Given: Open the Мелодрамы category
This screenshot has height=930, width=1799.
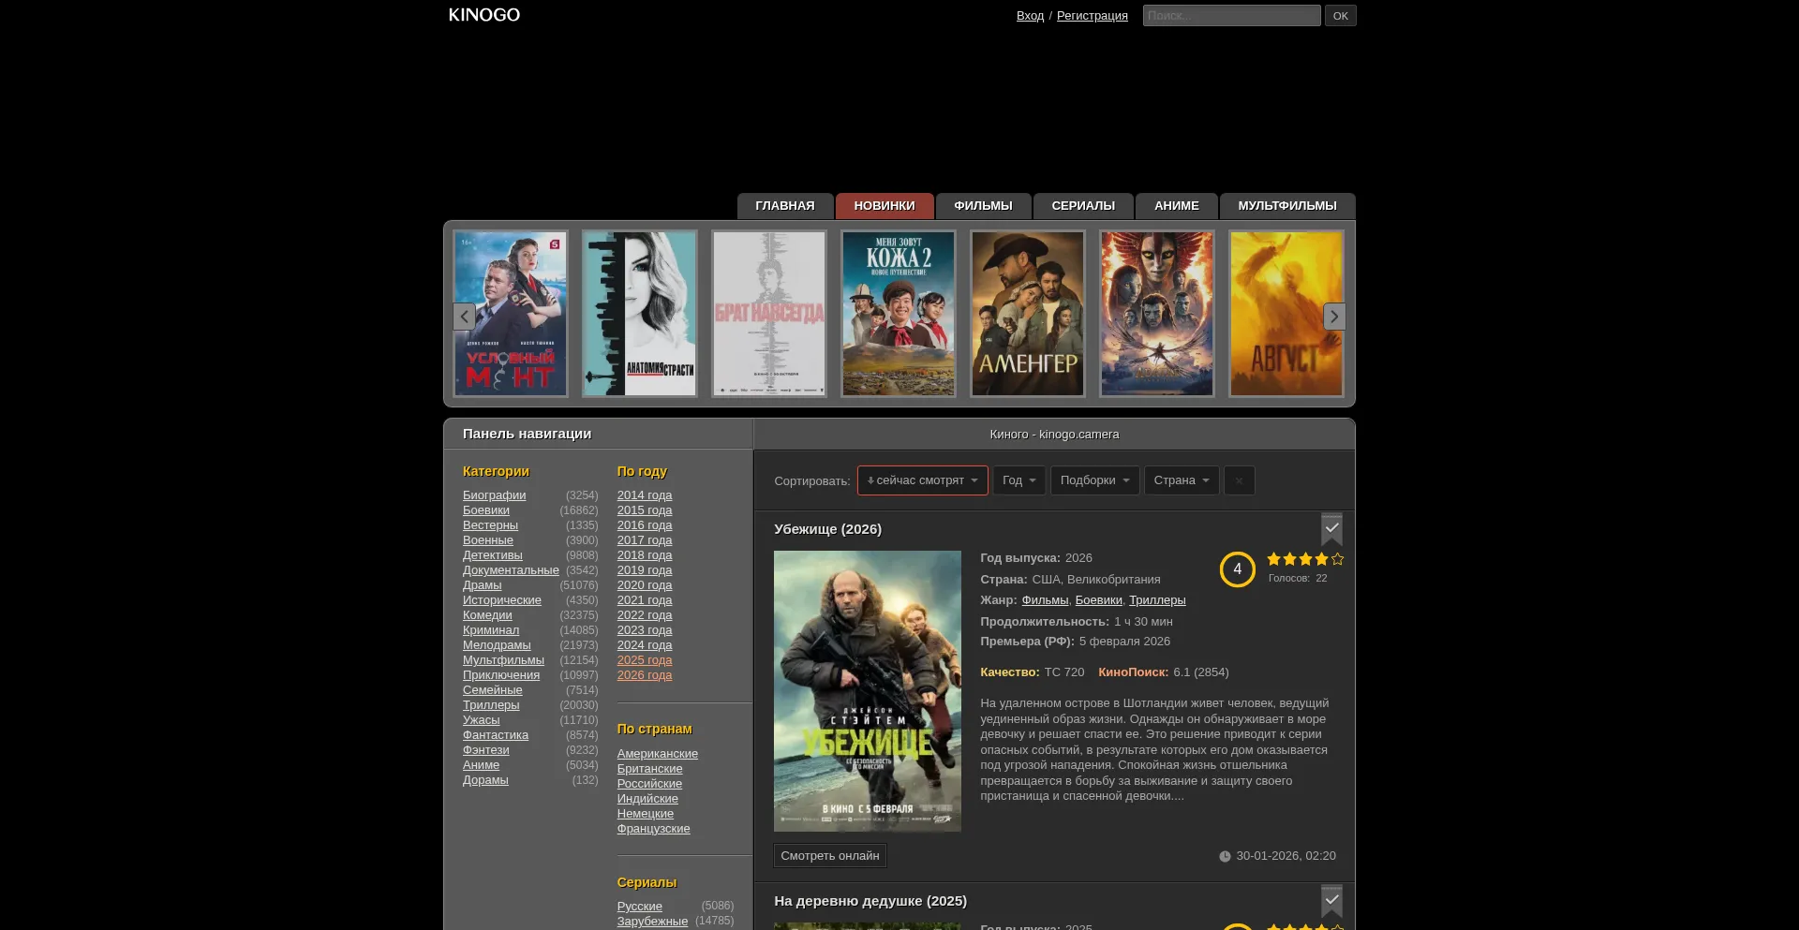Looking at the screenshot, I should click(497, 645).
